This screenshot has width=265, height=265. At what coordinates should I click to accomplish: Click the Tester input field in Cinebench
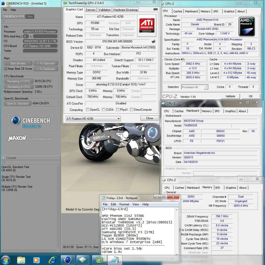click(40, 51)
